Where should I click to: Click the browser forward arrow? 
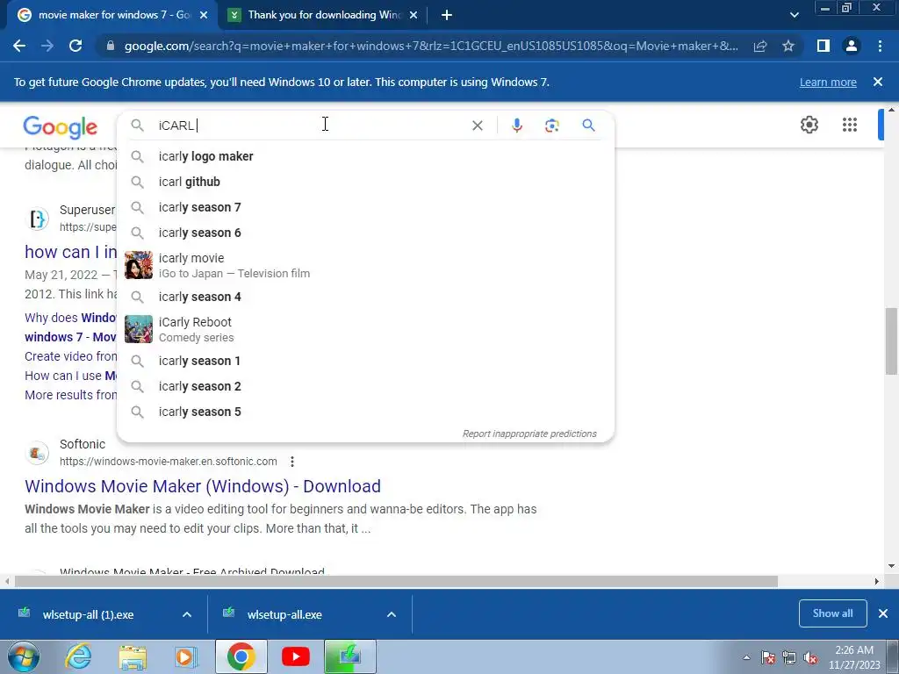point(47,46)
